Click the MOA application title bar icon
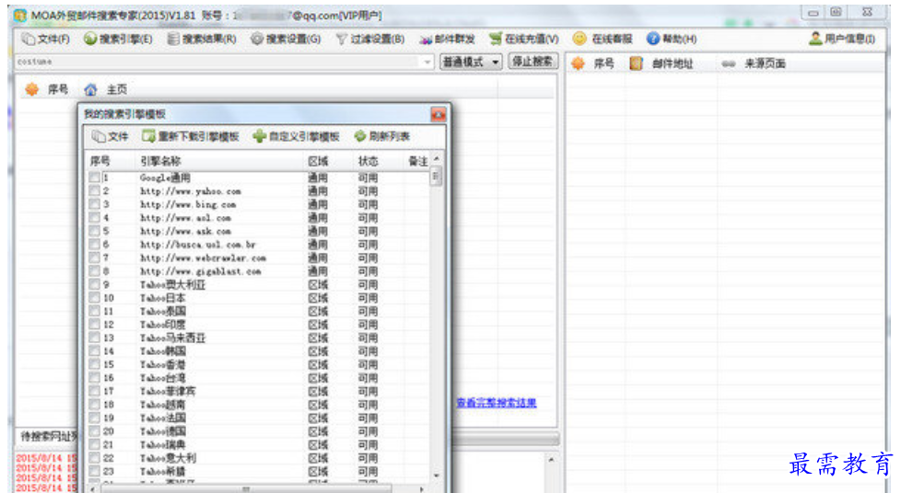Screen dimensions: 901x493 coord(20,16)
